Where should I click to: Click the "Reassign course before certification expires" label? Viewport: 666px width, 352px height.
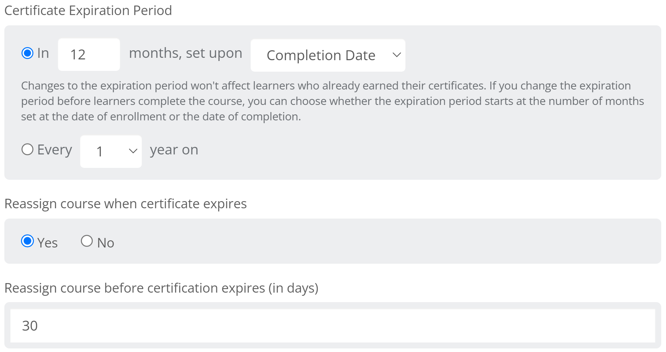[x=161, y=288]
